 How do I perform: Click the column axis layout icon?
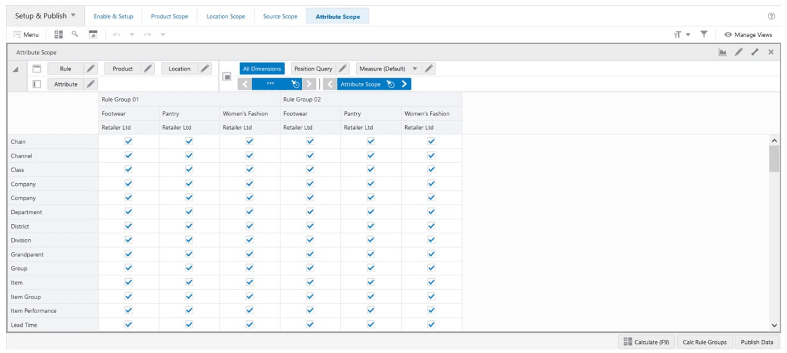coord(37,69)
